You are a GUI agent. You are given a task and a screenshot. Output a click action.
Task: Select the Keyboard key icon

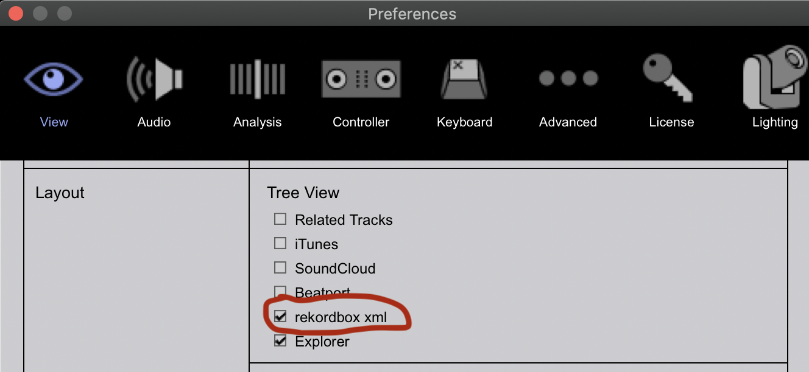[464, 79]
